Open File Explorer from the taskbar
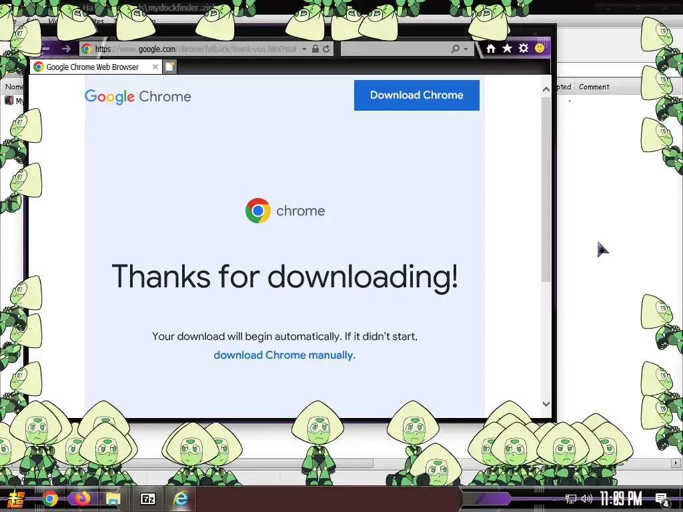 coord(113,499)
